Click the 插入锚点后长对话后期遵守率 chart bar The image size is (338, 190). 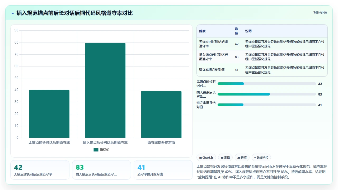click(105, 90)
